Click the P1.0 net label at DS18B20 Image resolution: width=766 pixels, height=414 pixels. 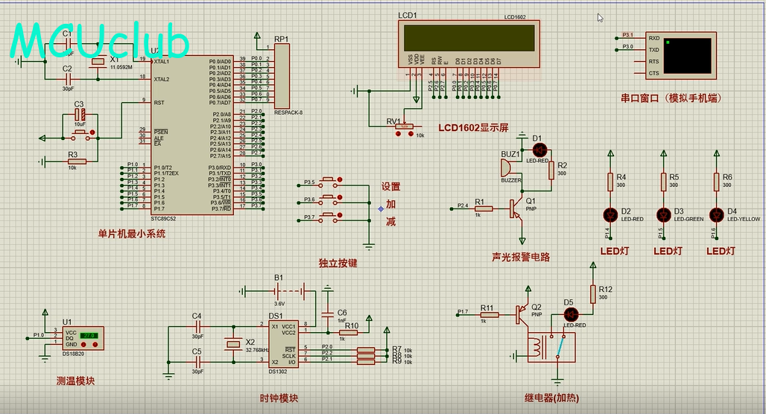click(39, 335)
